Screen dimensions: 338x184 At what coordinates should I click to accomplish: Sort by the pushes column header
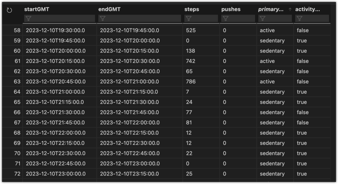click(x=231, y=9)
